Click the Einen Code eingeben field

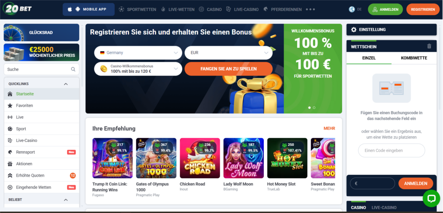tap(391, 151)
